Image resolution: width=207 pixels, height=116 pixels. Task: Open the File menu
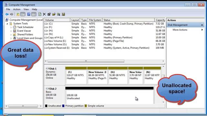coord(8,9)
